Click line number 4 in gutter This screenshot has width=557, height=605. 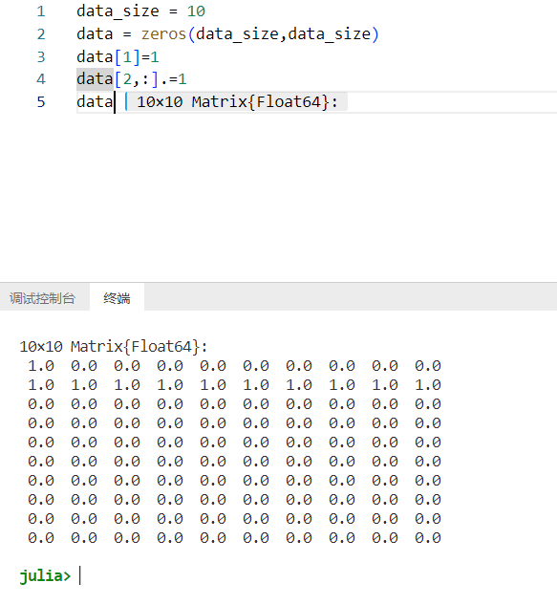click(41, 79)
